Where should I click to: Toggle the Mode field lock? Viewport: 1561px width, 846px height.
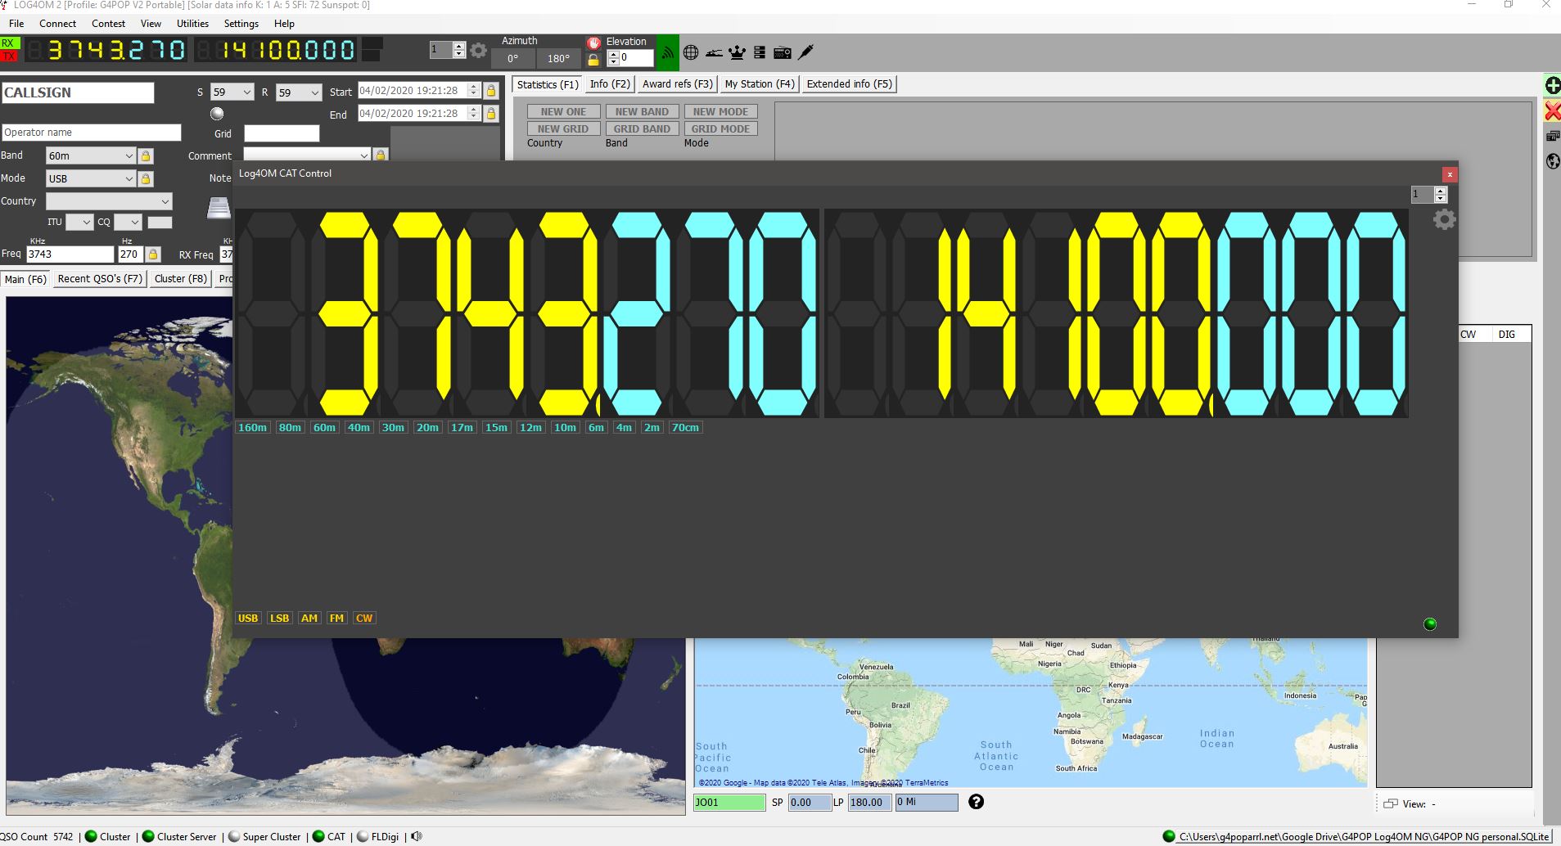click(146, 178)
